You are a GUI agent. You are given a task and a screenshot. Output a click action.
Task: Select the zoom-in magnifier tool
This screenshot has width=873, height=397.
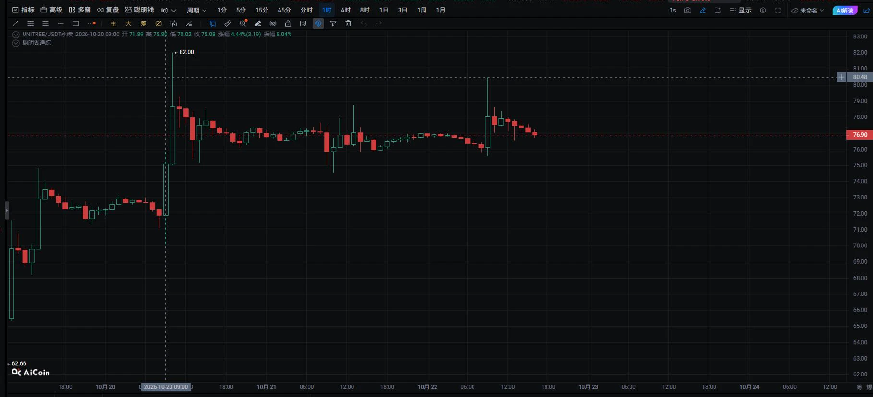point(243,23)
